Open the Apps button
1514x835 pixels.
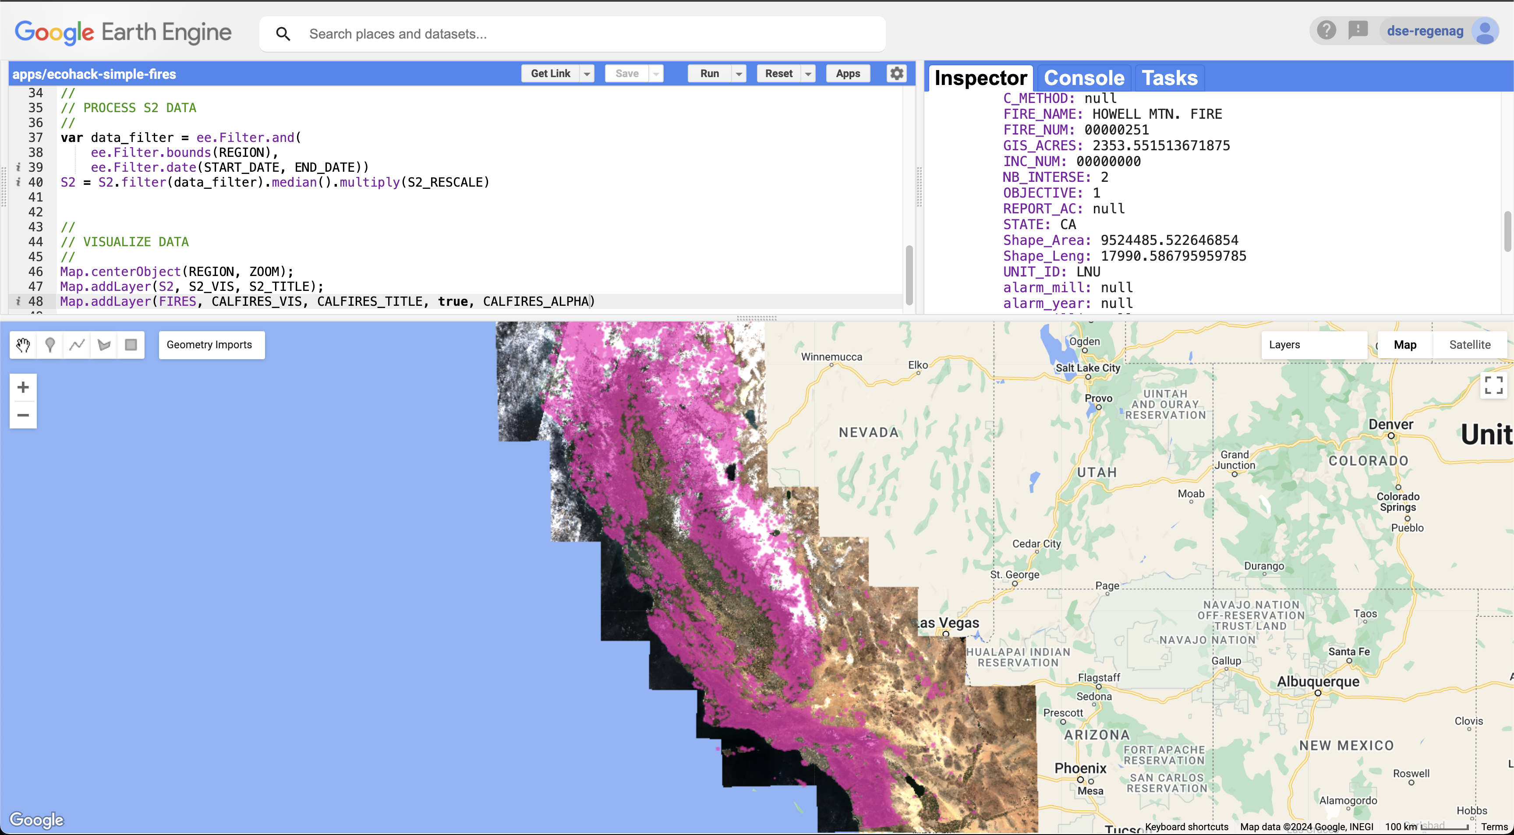coord(848,74)
